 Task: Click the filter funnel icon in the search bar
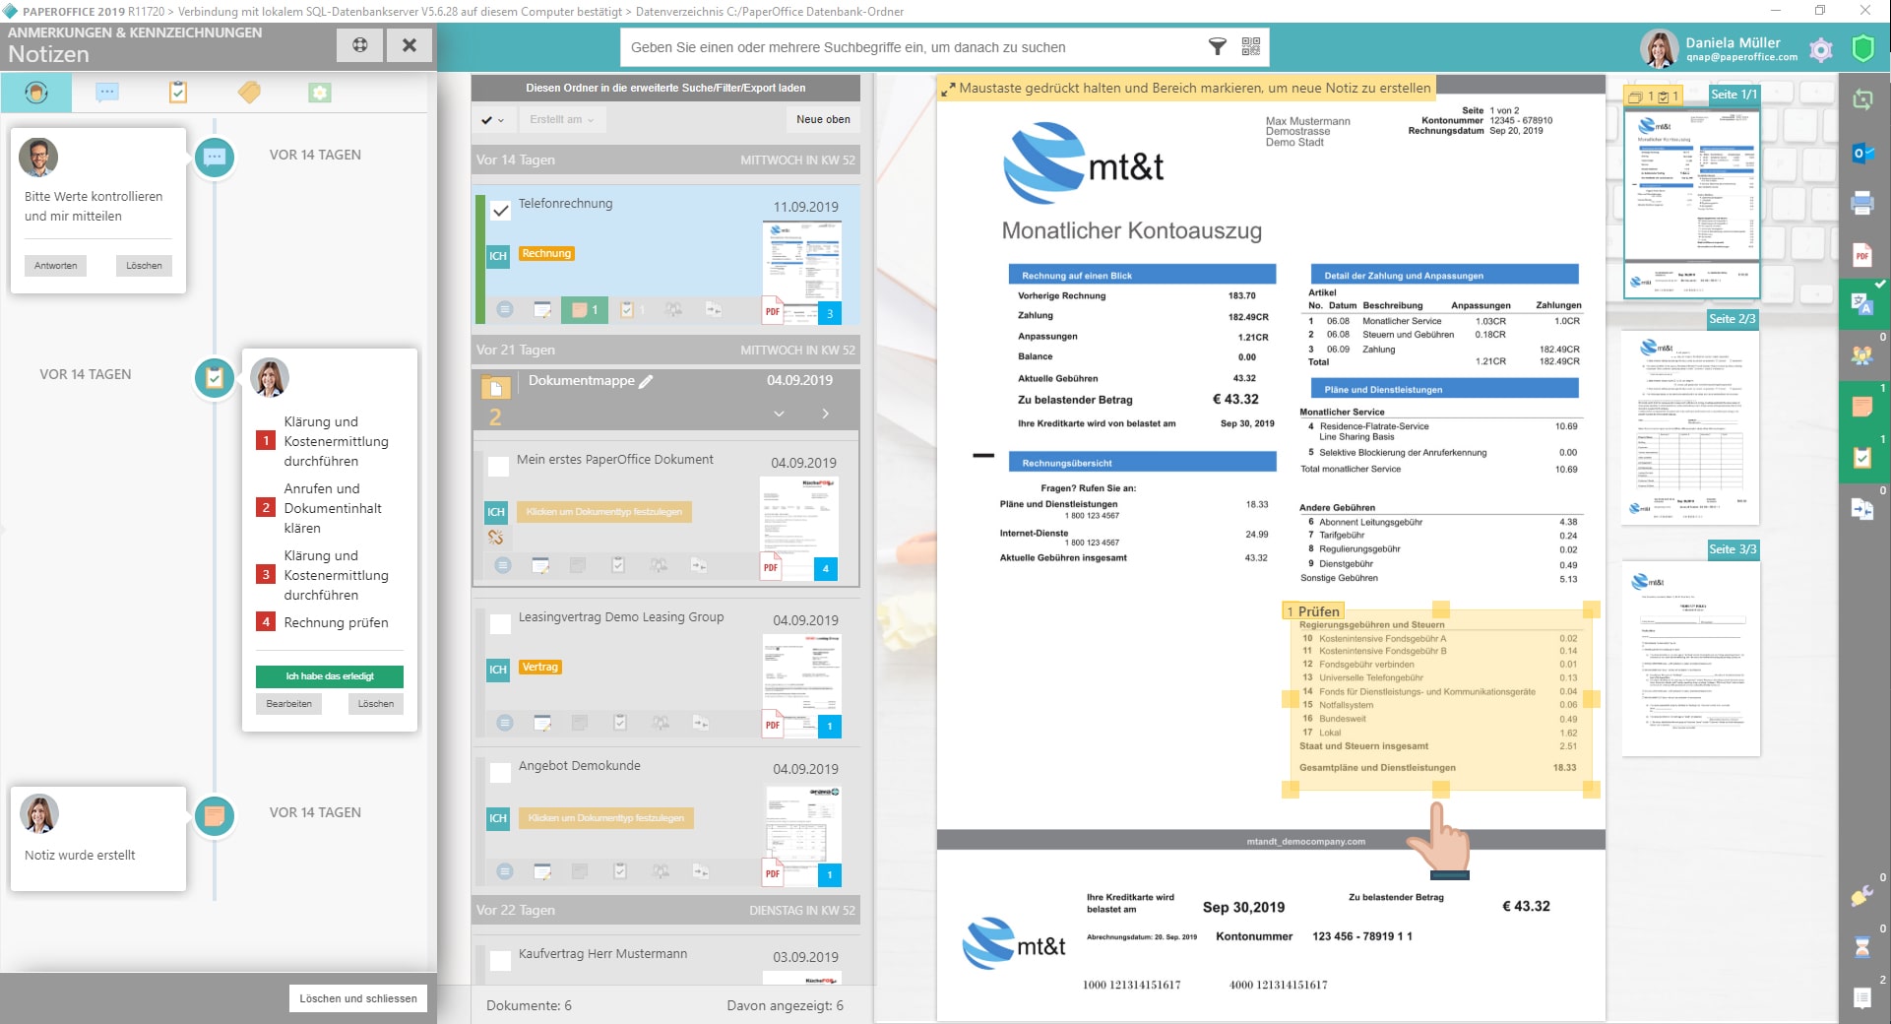pos(1218,46)
